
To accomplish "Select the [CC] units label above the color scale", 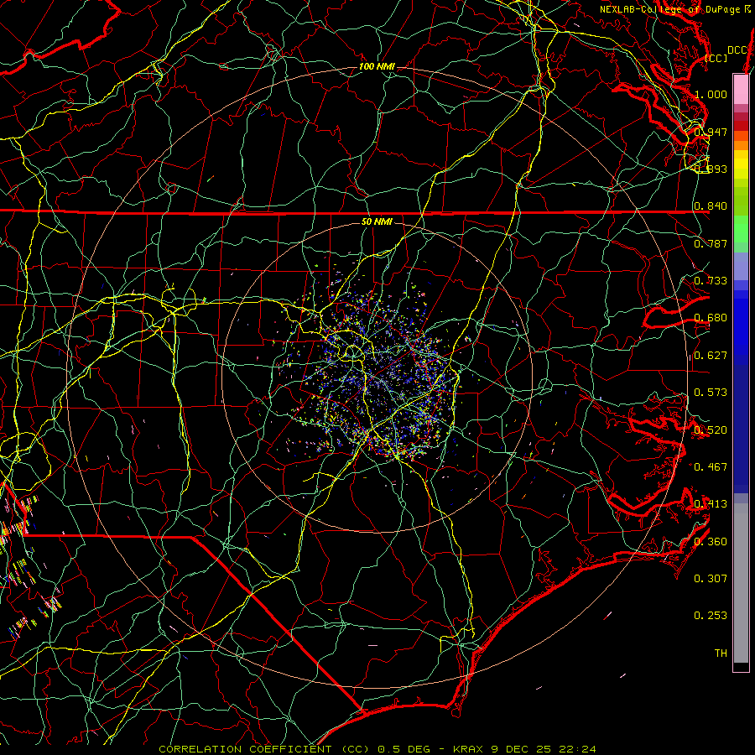I will (x=716, y=58).
